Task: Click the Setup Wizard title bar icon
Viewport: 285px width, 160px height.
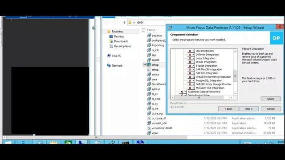Action: pyautogui.click(x=170, y=28)
